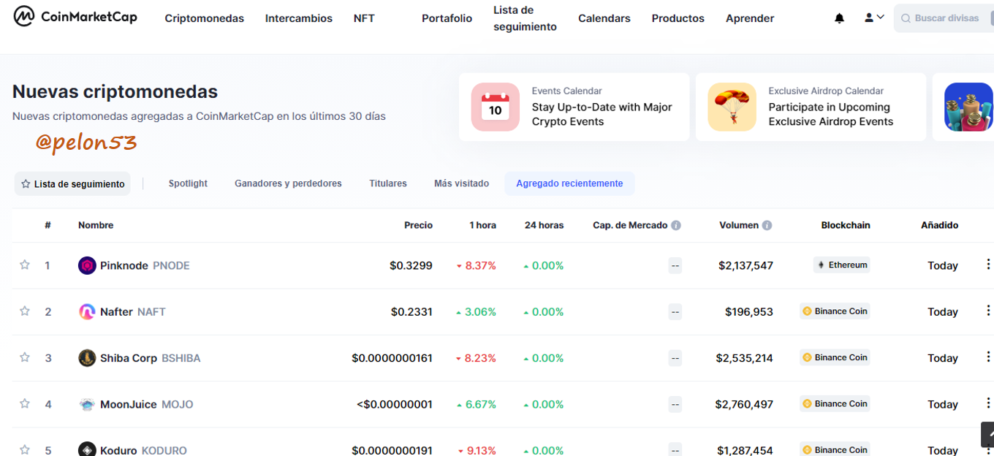The width and height of the screenshot is (994, 456).
Task: Click the MoonJuice coin logo
Action: (87, 404)
